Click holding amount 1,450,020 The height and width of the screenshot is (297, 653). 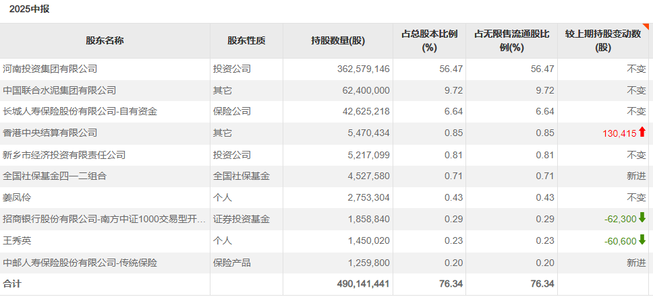[370, 241]
